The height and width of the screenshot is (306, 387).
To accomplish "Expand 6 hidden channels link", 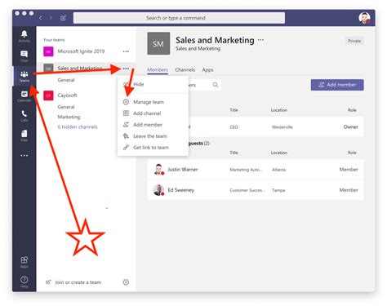I will [78, 126].
